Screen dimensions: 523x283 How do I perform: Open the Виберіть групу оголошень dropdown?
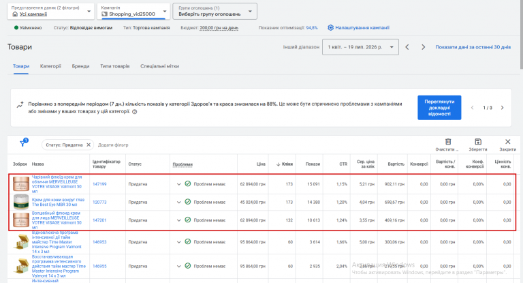(215, 11)
